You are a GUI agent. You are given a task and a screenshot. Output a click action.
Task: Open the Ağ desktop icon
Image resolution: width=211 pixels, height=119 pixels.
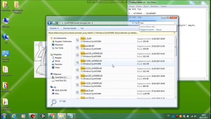pos(6,38)
